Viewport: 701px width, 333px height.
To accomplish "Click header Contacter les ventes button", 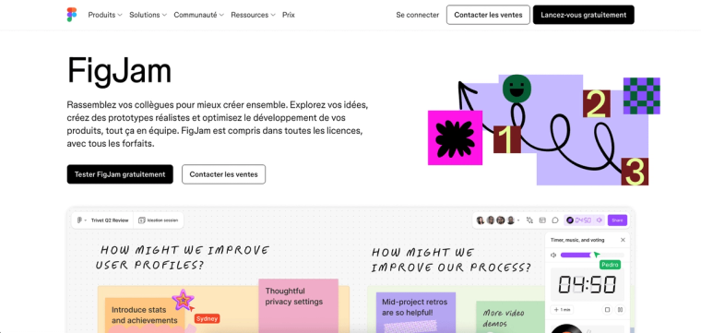I will point(488,15).
